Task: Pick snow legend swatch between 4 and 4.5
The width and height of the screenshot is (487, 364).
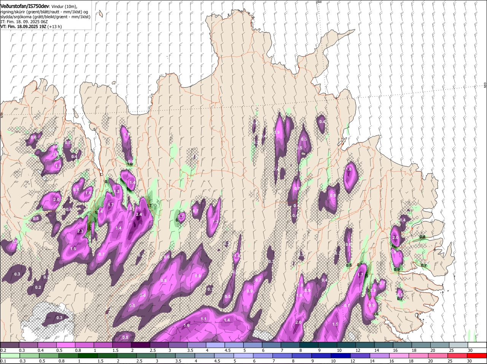Action: click(215, 345)
